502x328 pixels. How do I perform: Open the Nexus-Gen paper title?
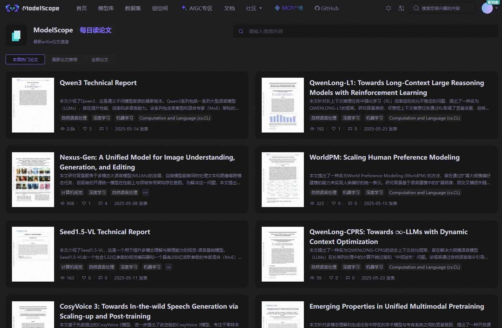pos(147,162)
